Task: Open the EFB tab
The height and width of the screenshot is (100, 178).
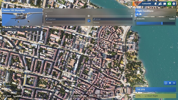Action: pyautogui.click(x=156, y=90)
